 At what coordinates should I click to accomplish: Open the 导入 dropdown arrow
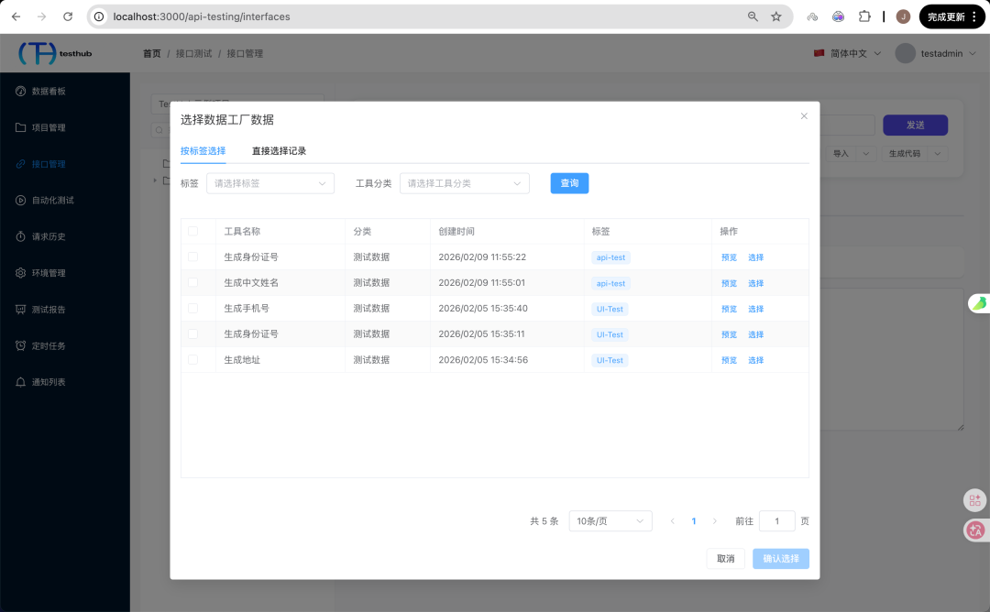(865, 153)
